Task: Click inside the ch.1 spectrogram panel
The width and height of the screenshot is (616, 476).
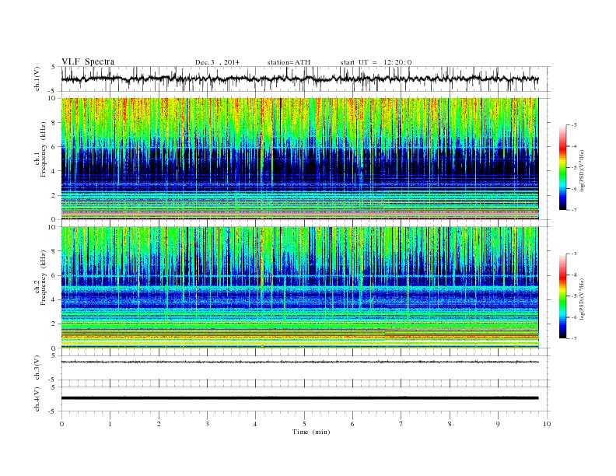Action: [x=299, y=159]
